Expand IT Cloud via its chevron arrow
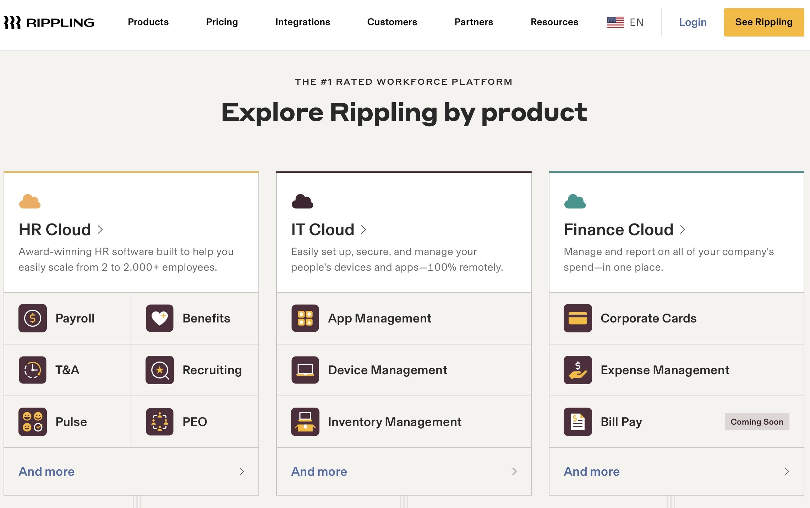This screenshot has height=508, width=810. coord(364,230)
